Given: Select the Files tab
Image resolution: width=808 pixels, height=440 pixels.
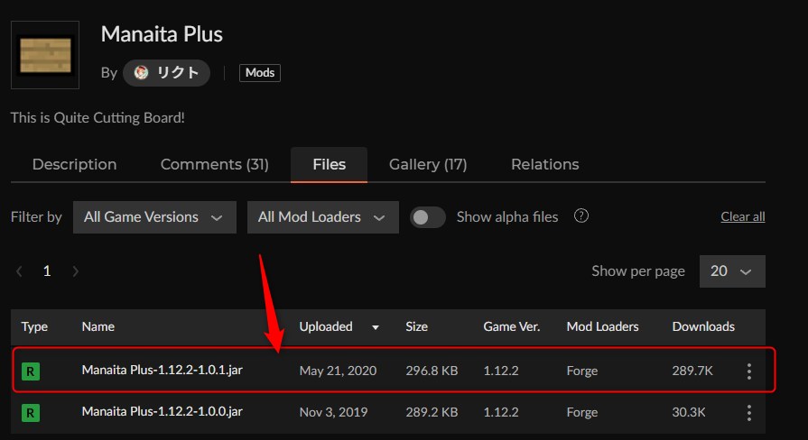Looking at the screenshot, I should pyautogui.click(x=329, y=164).
